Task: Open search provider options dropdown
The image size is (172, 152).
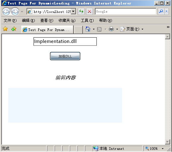Action: 167,11
